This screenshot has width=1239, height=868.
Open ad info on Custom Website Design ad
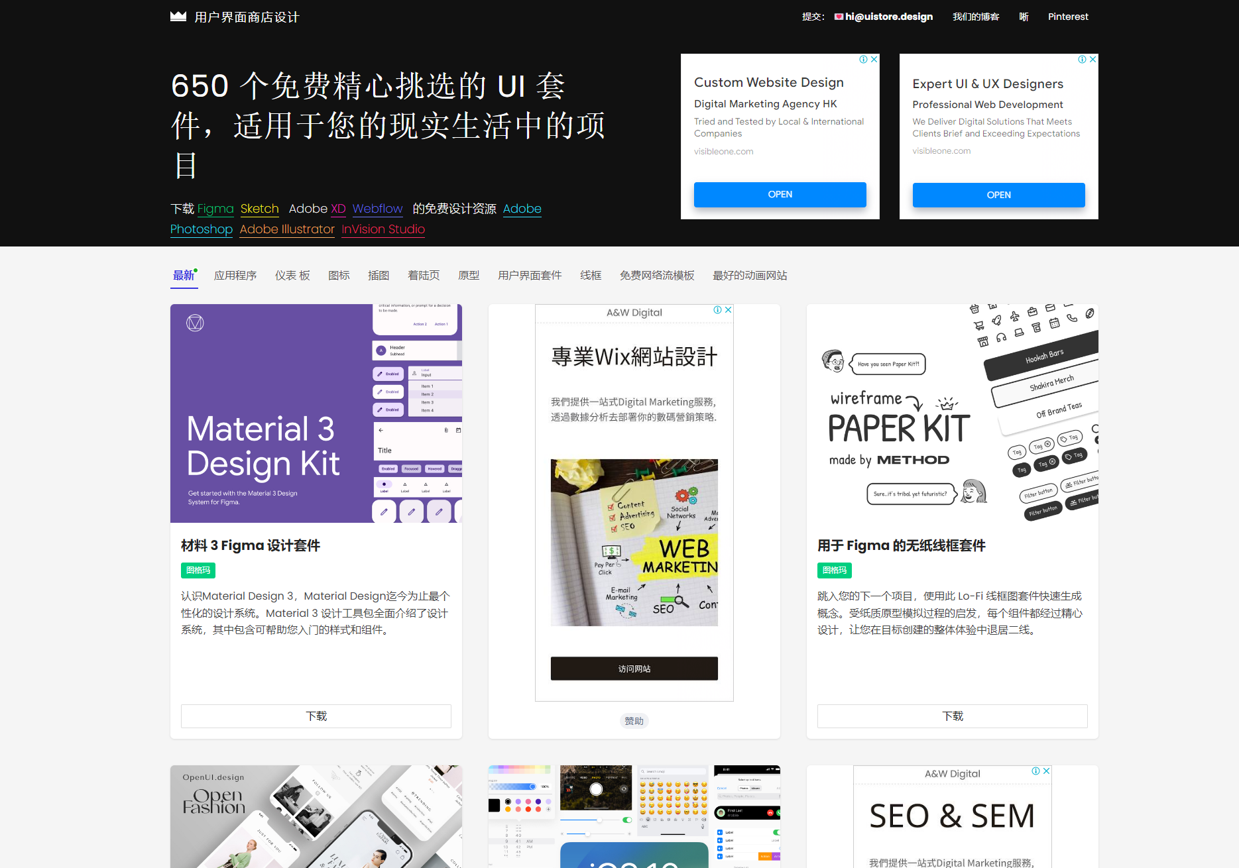pos(864,60)
